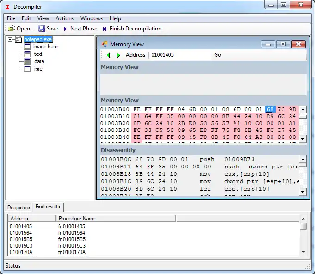The image size is (315, 274).
Task: Click the Go button
Action: [217, 55]
